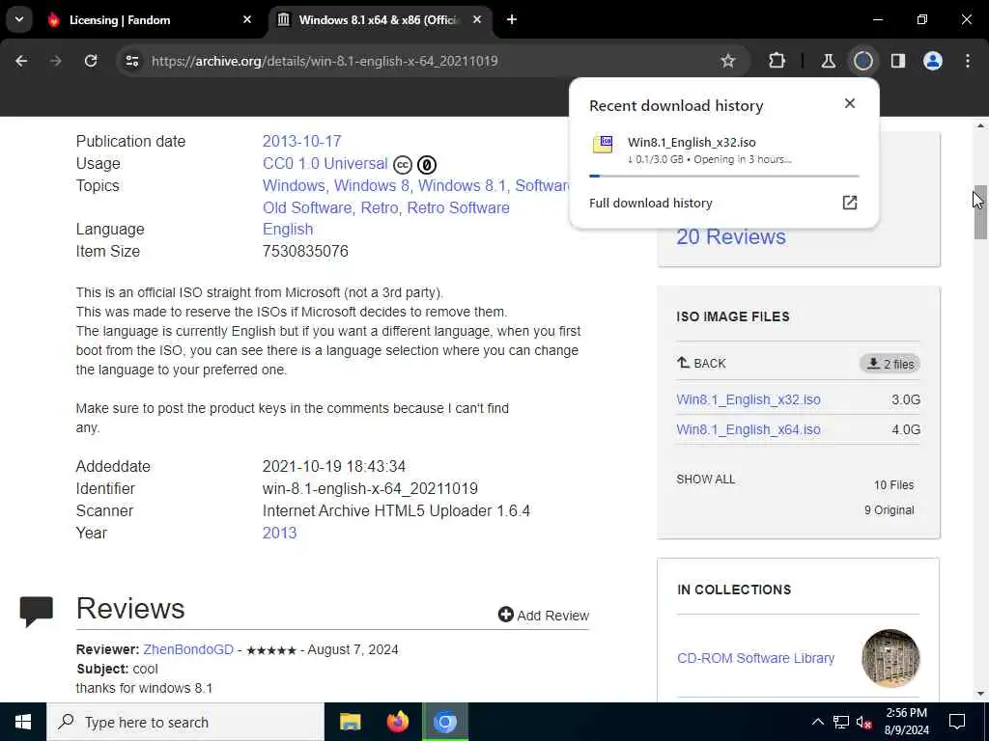Click the 9 Original text
989x741 pixels.
pos(889,510)
